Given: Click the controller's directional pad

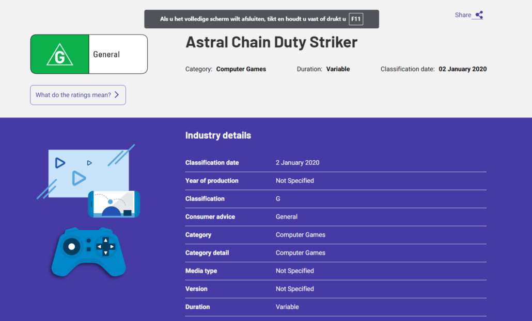Looking at the screenshot, I should click(x=105, y=246).
